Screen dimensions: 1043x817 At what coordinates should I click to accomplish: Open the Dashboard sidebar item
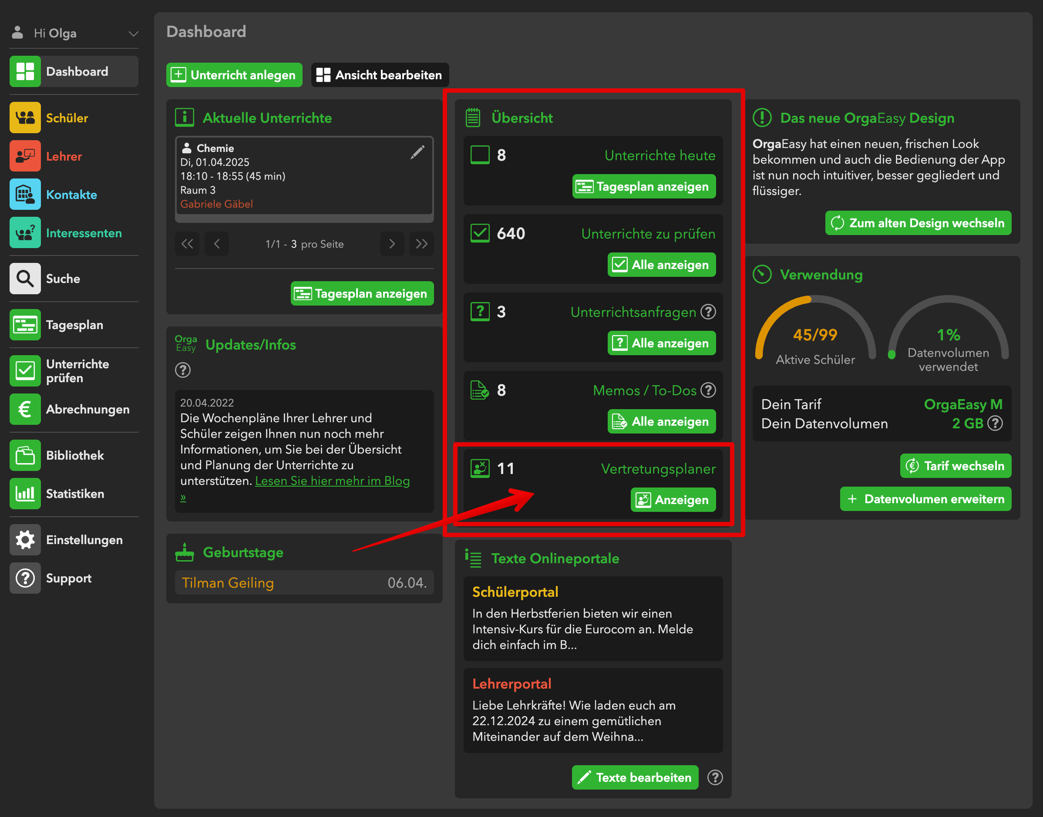(74, 71)
